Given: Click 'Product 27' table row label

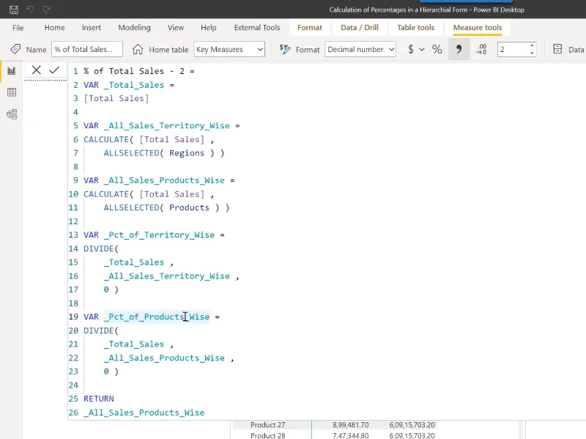Looking at the screenshot, I should pos(267,425).
